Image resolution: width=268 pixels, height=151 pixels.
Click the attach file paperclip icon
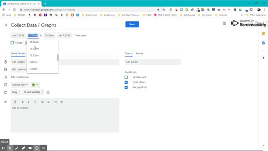15,102
